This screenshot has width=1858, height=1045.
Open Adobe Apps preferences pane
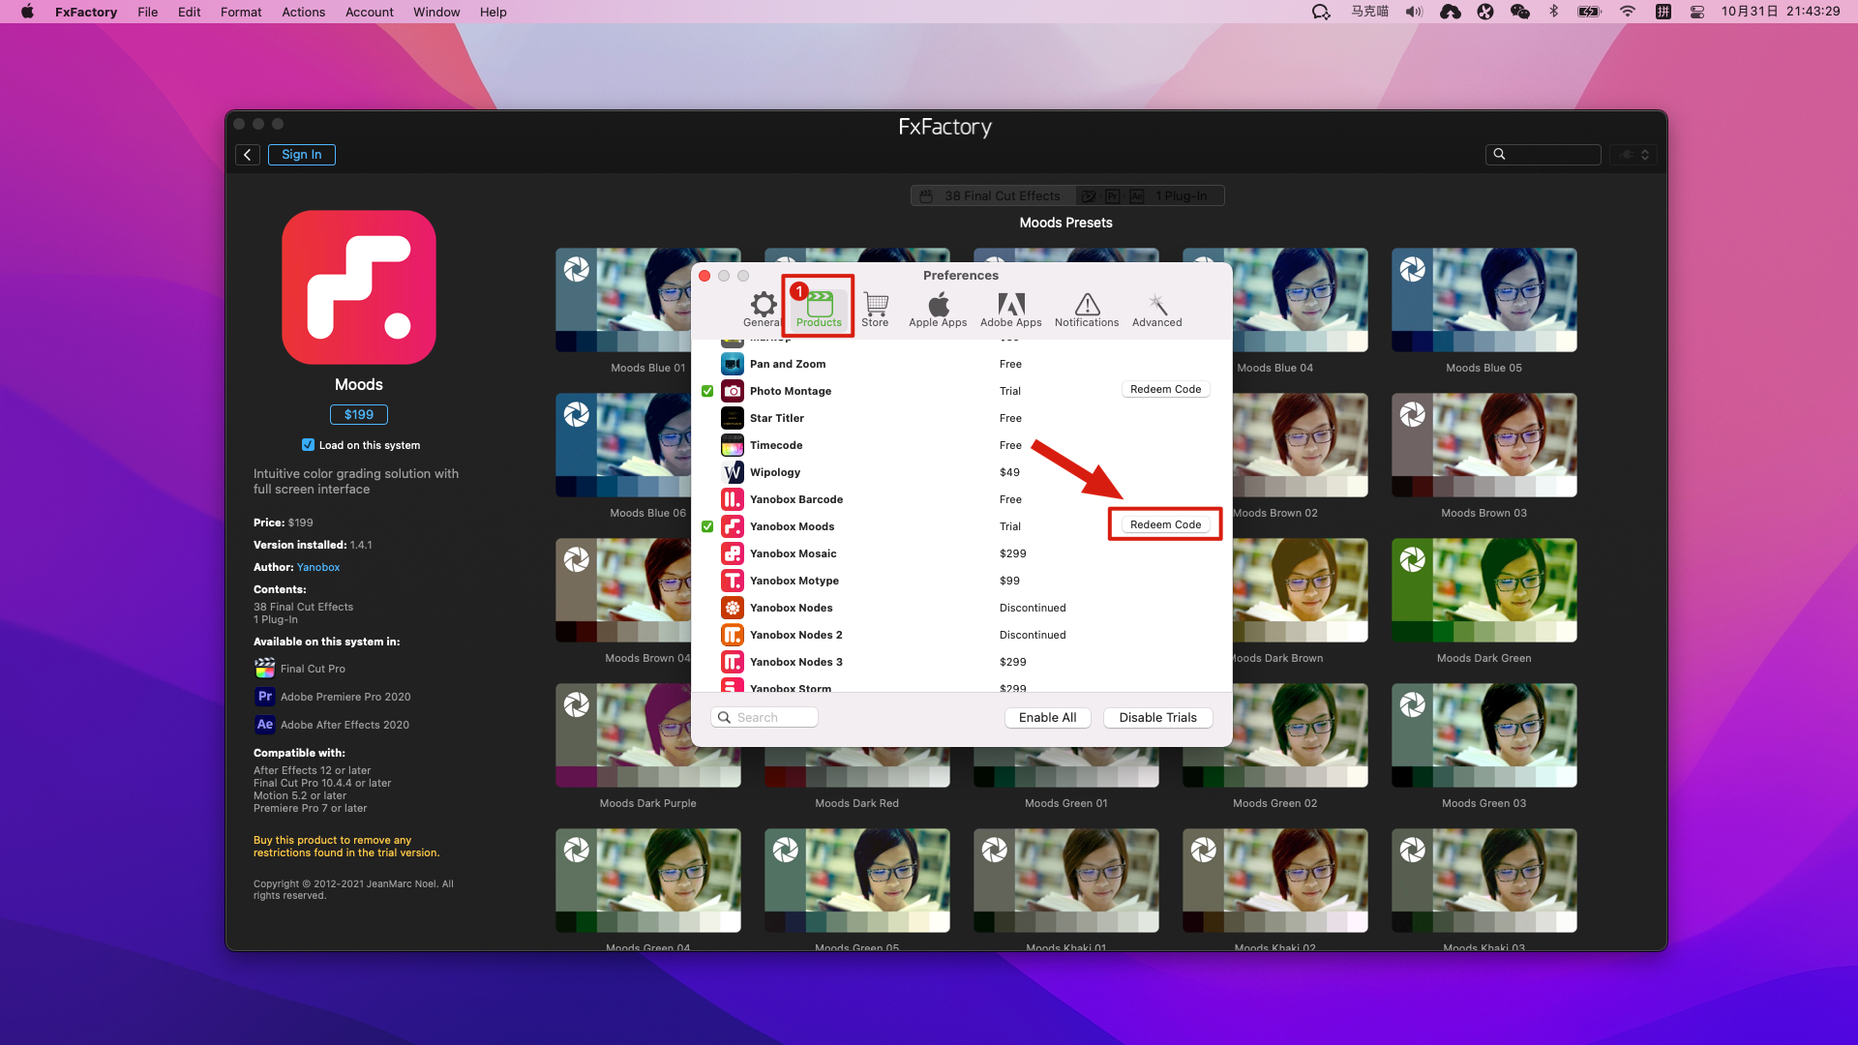(1010, 310)
